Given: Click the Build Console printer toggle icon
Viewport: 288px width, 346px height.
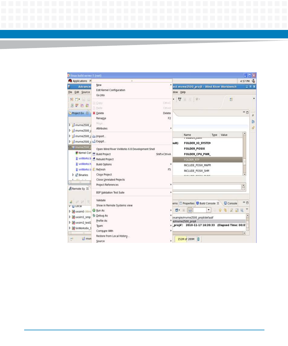Looking at the screenshot, I should [190, 210].
